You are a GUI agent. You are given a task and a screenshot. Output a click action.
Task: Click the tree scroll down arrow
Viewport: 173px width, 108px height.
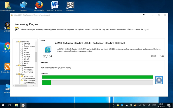tap(36, 83)
